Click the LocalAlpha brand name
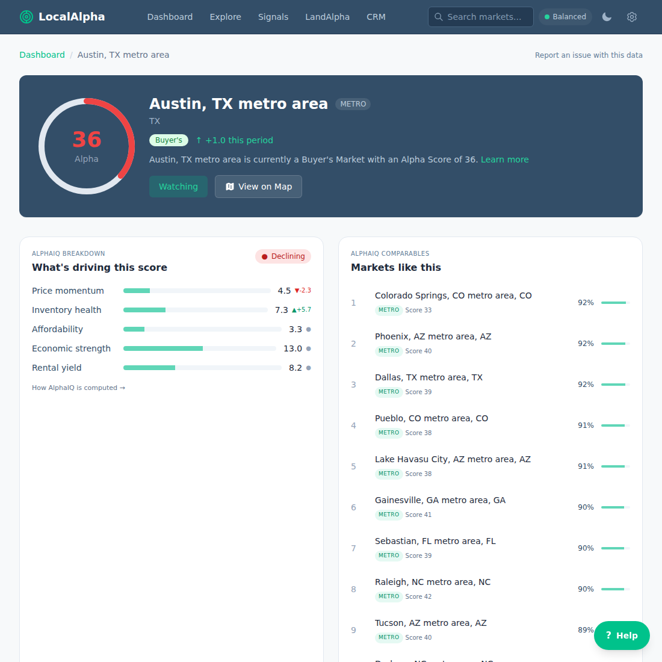 pos(72,17)
